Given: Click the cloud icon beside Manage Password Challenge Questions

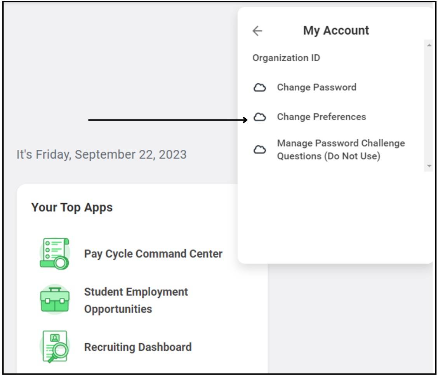Looking at the screenshot, I should point(260,150).
